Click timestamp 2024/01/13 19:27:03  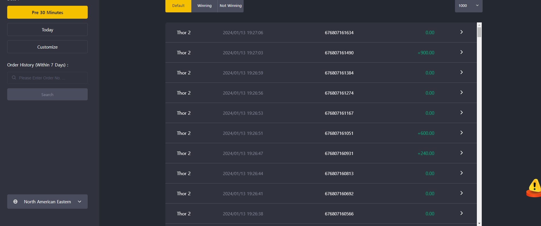243,53
